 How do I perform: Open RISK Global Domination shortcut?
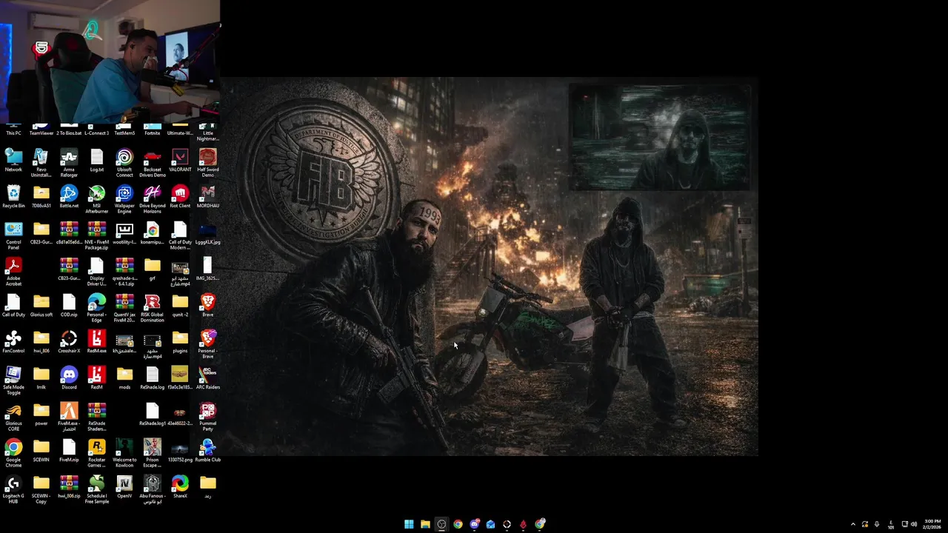click(153, 308)
